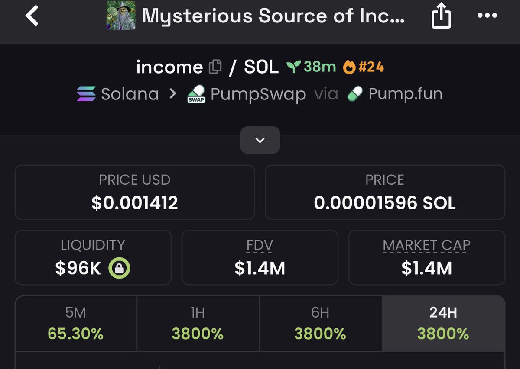Viewport: 520px width, 369px height.
Task: Tap the #24 trending rank
Action: click(370, 67)
